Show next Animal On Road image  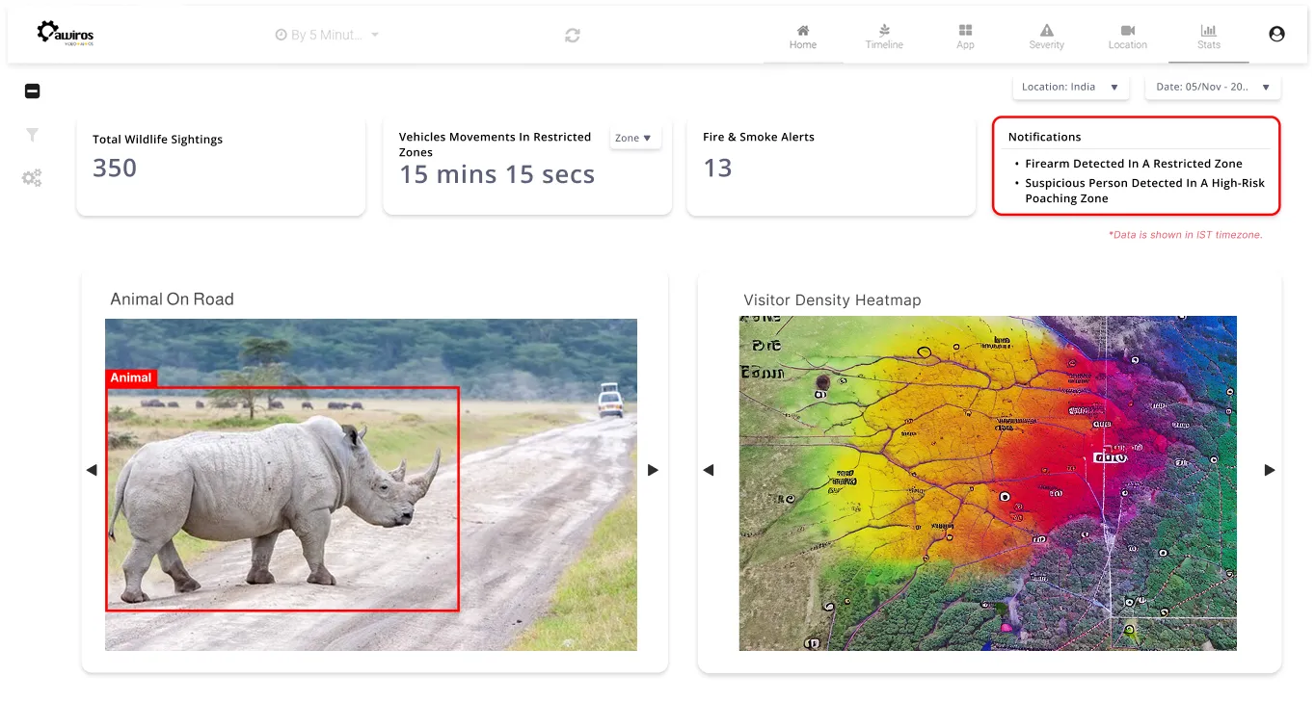[653, 470]
